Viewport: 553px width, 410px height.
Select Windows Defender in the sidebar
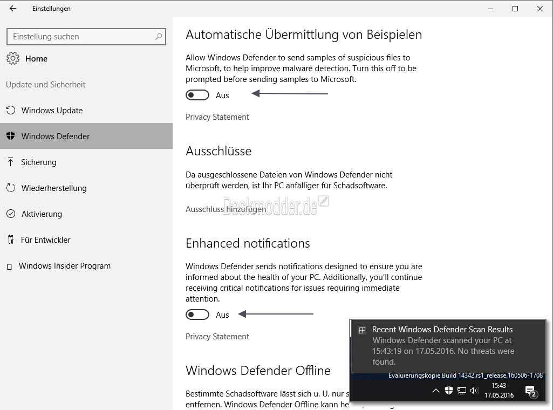(86, 136)
